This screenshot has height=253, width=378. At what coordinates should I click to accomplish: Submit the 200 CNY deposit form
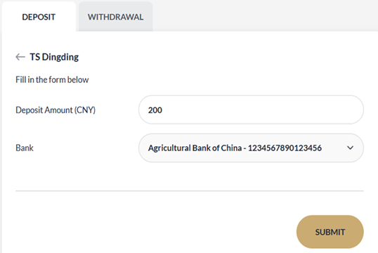330,232
